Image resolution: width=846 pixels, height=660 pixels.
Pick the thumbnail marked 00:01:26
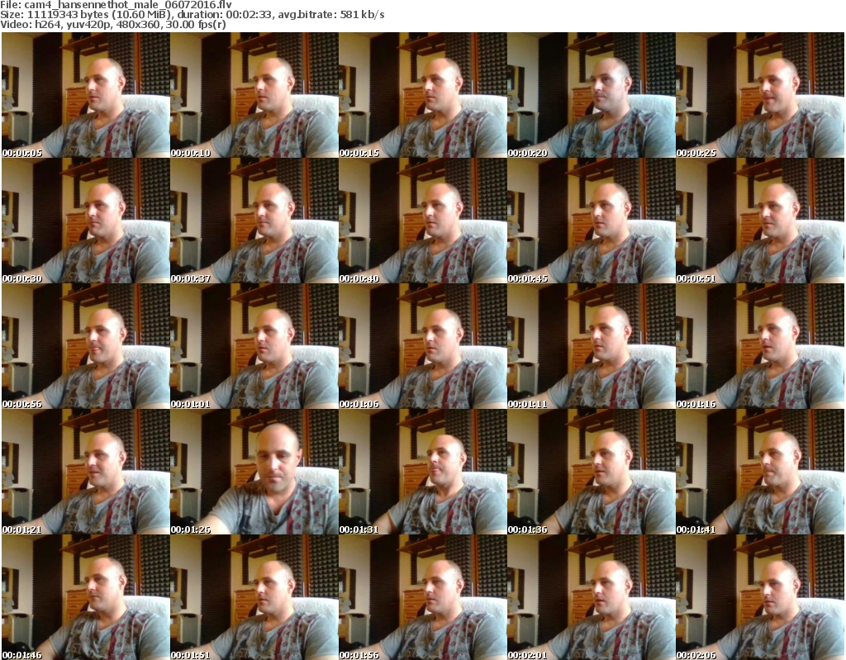[254, 472]
